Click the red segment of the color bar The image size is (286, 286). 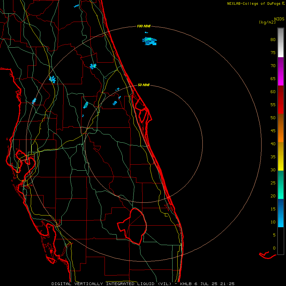281,99
